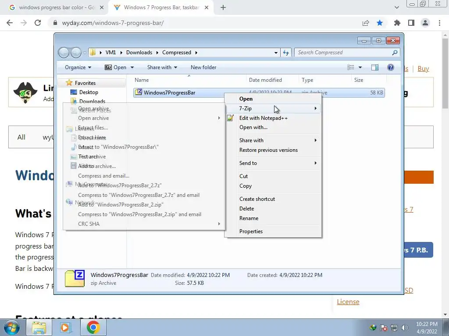Click the Explorer help icon
Viewport: 449px width, 336px height.
[391, 67]
